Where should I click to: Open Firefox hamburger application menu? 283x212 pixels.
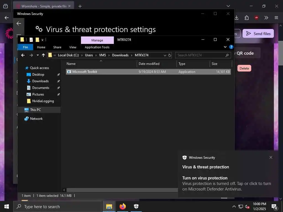[x=276, y=18]
